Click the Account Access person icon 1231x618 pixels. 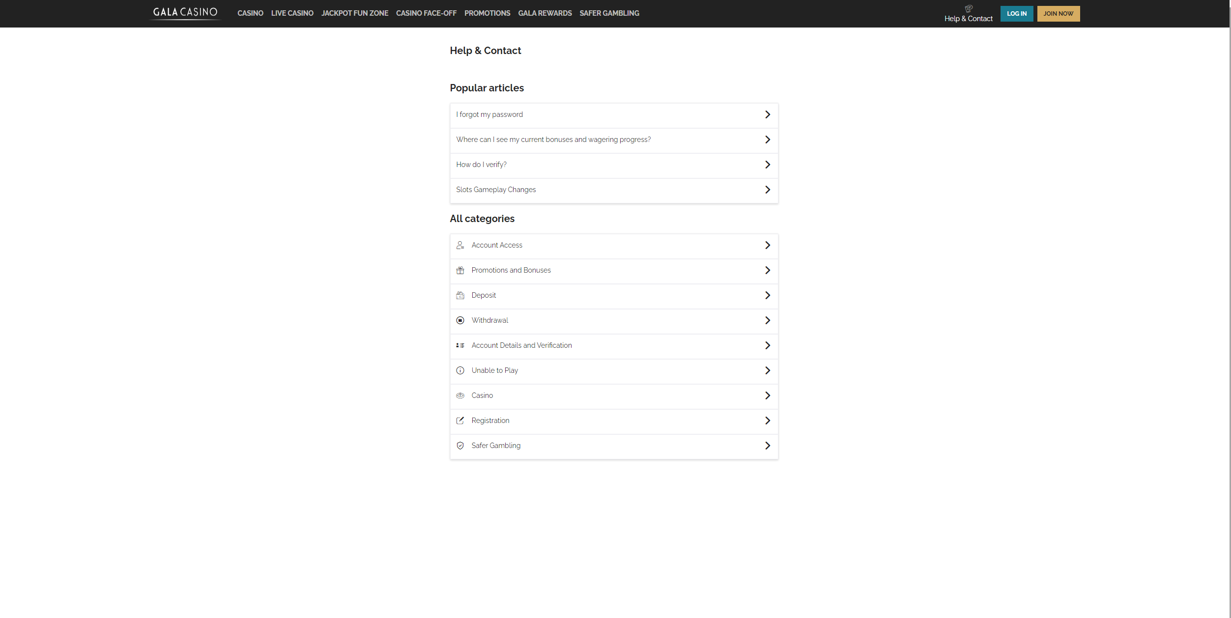pos(460,245)
